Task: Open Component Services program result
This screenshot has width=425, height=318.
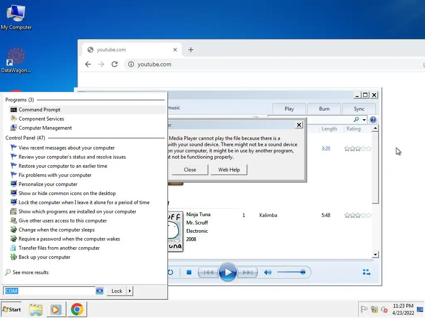Action: (x=87, y=119)
